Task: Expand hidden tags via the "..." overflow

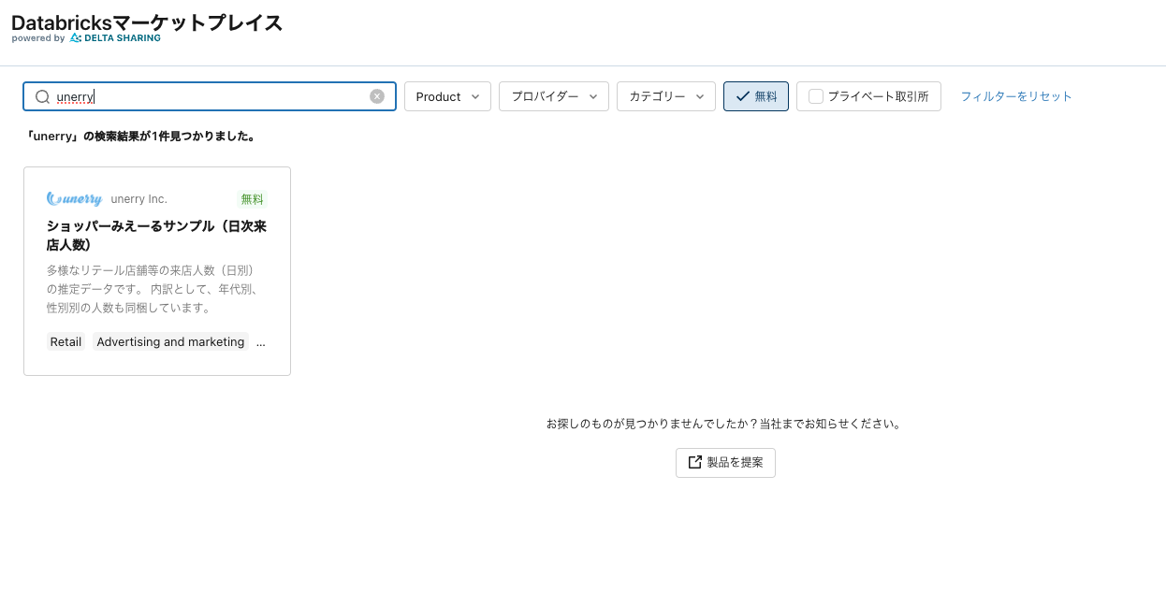Action: 261,342
